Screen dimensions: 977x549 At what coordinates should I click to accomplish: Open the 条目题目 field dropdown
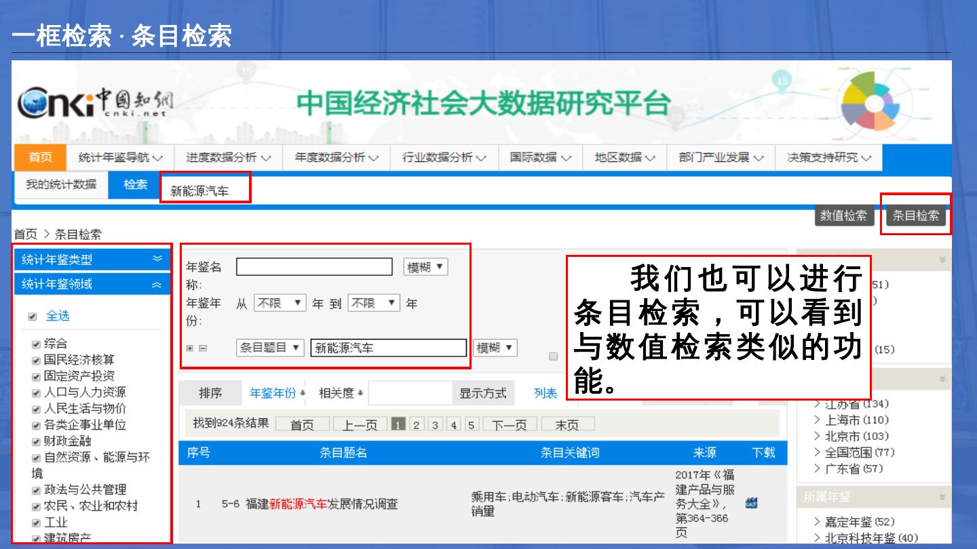[x=270, y=348]
